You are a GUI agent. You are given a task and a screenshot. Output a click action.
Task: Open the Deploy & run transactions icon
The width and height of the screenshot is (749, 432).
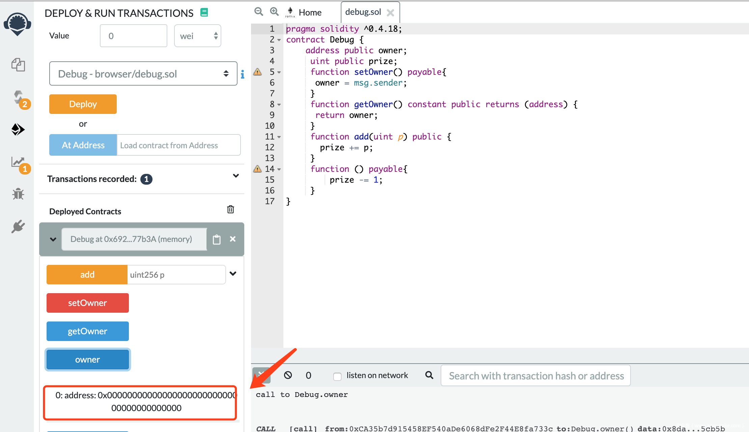tap(18, 129)
